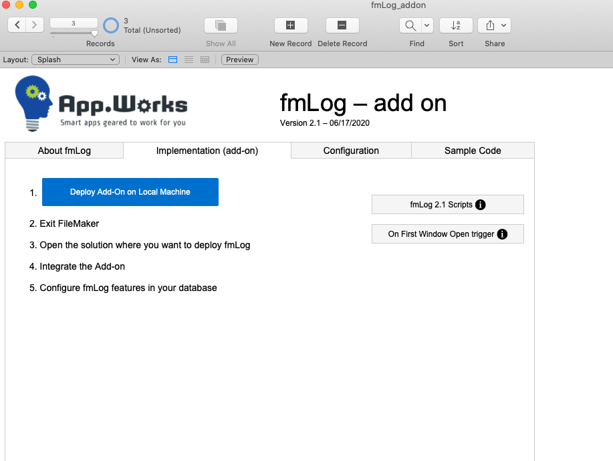Click 'Open the solution where you want to deploy fmLog'
This screenshot has height=461, width=613.
pyautogui.click(x=145, y=245)
